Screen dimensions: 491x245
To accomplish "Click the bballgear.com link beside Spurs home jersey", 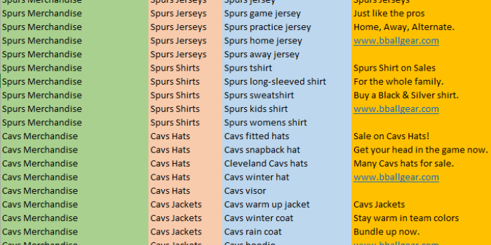I will coord(396,41).
